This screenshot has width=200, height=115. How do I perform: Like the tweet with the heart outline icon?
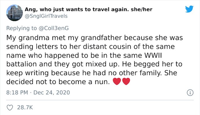click(10, 107)
